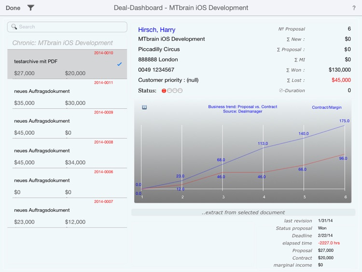Open deal 2014-0011 neues Auftragsdokument

click(67, 94)
